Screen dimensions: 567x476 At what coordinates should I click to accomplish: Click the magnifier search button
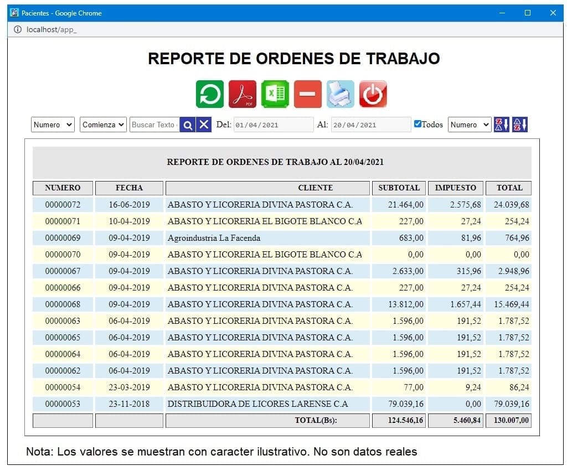[187, 125]
